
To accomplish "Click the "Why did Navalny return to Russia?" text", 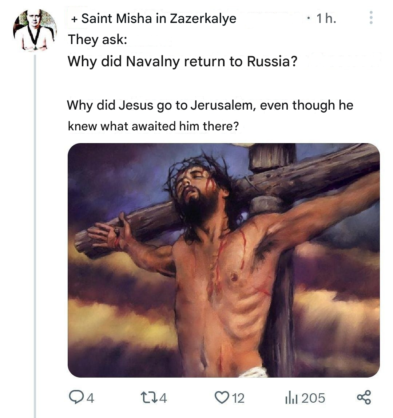I will (x=182, y=61).
